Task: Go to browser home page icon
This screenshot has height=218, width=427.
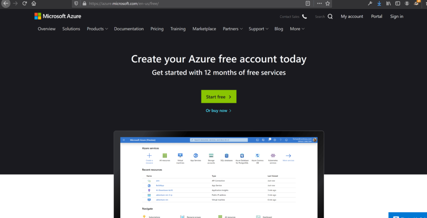Action: 34,3
